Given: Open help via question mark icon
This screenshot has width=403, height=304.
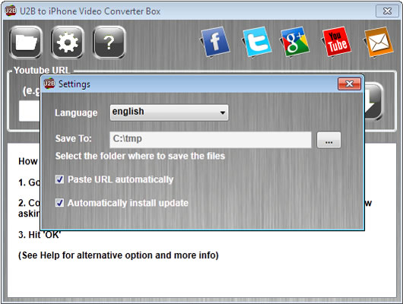Looking at the screenshot, I should 109,43.
